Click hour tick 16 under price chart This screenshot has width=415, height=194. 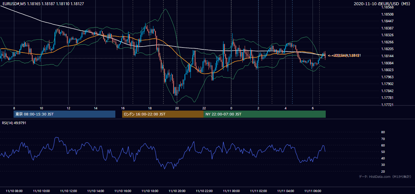pyautogui.click(x=122, y=108)
